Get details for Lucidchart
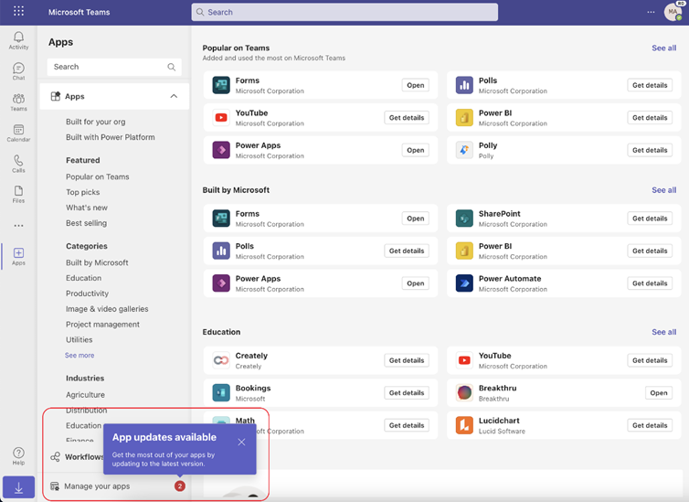The height and width of the screenshot is (502, 689). click(650, 425)
